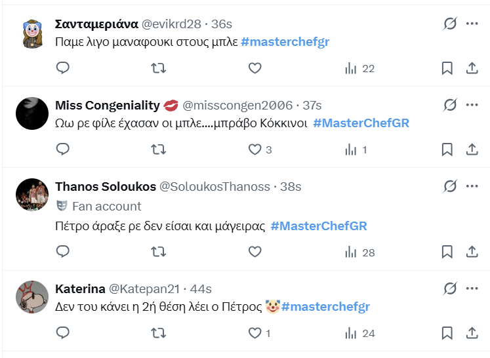Bookmark the Σανταμεριάνα tweet
Image resolution: width=490 pixels, height=358 pixels.
(x=447, y=68)
